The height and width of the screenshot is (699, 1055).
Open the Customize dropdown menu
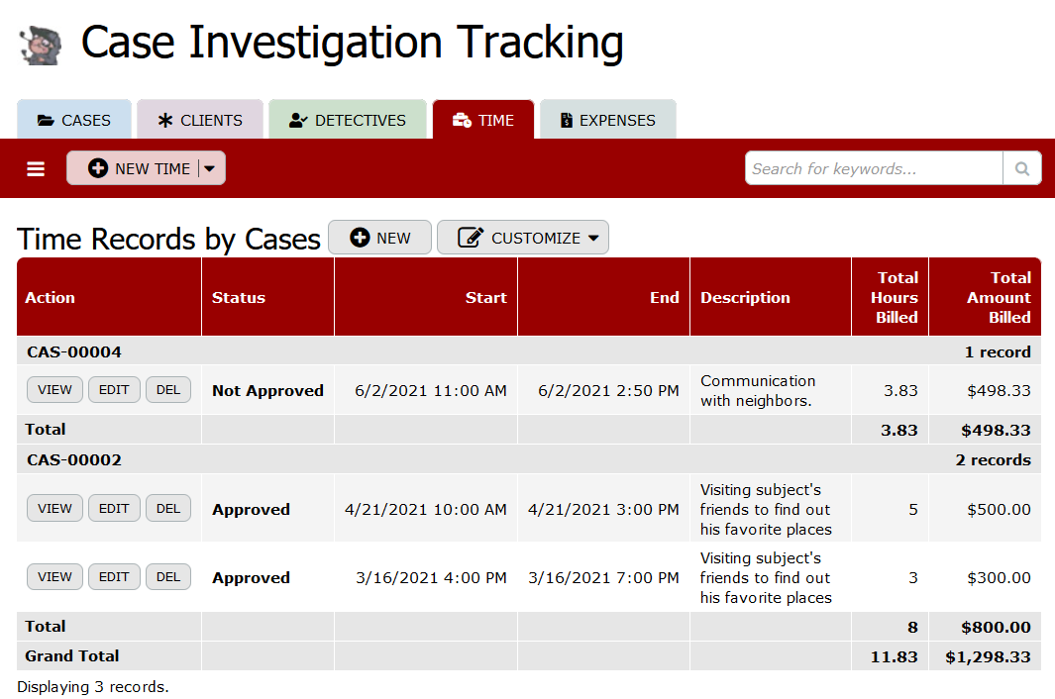[523, 238]
